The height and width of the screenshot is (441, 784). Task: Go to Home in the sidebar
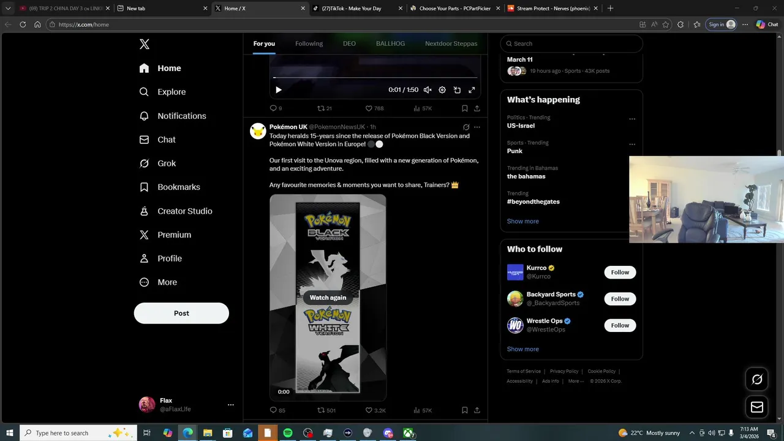[160, 68]
